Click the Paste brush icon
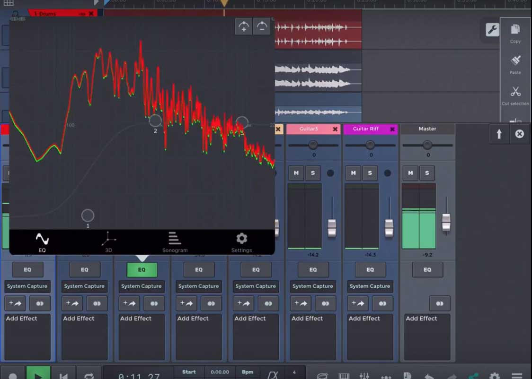The width and height of the screenshot is (532, 379). coord(515,63)
